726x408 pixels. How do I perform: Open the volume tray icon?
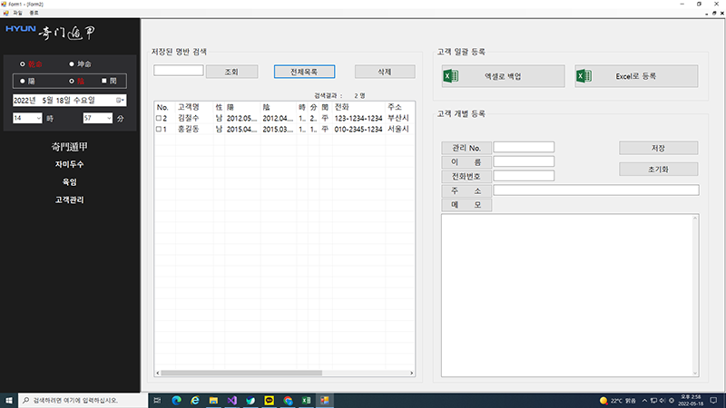point(662,401)
